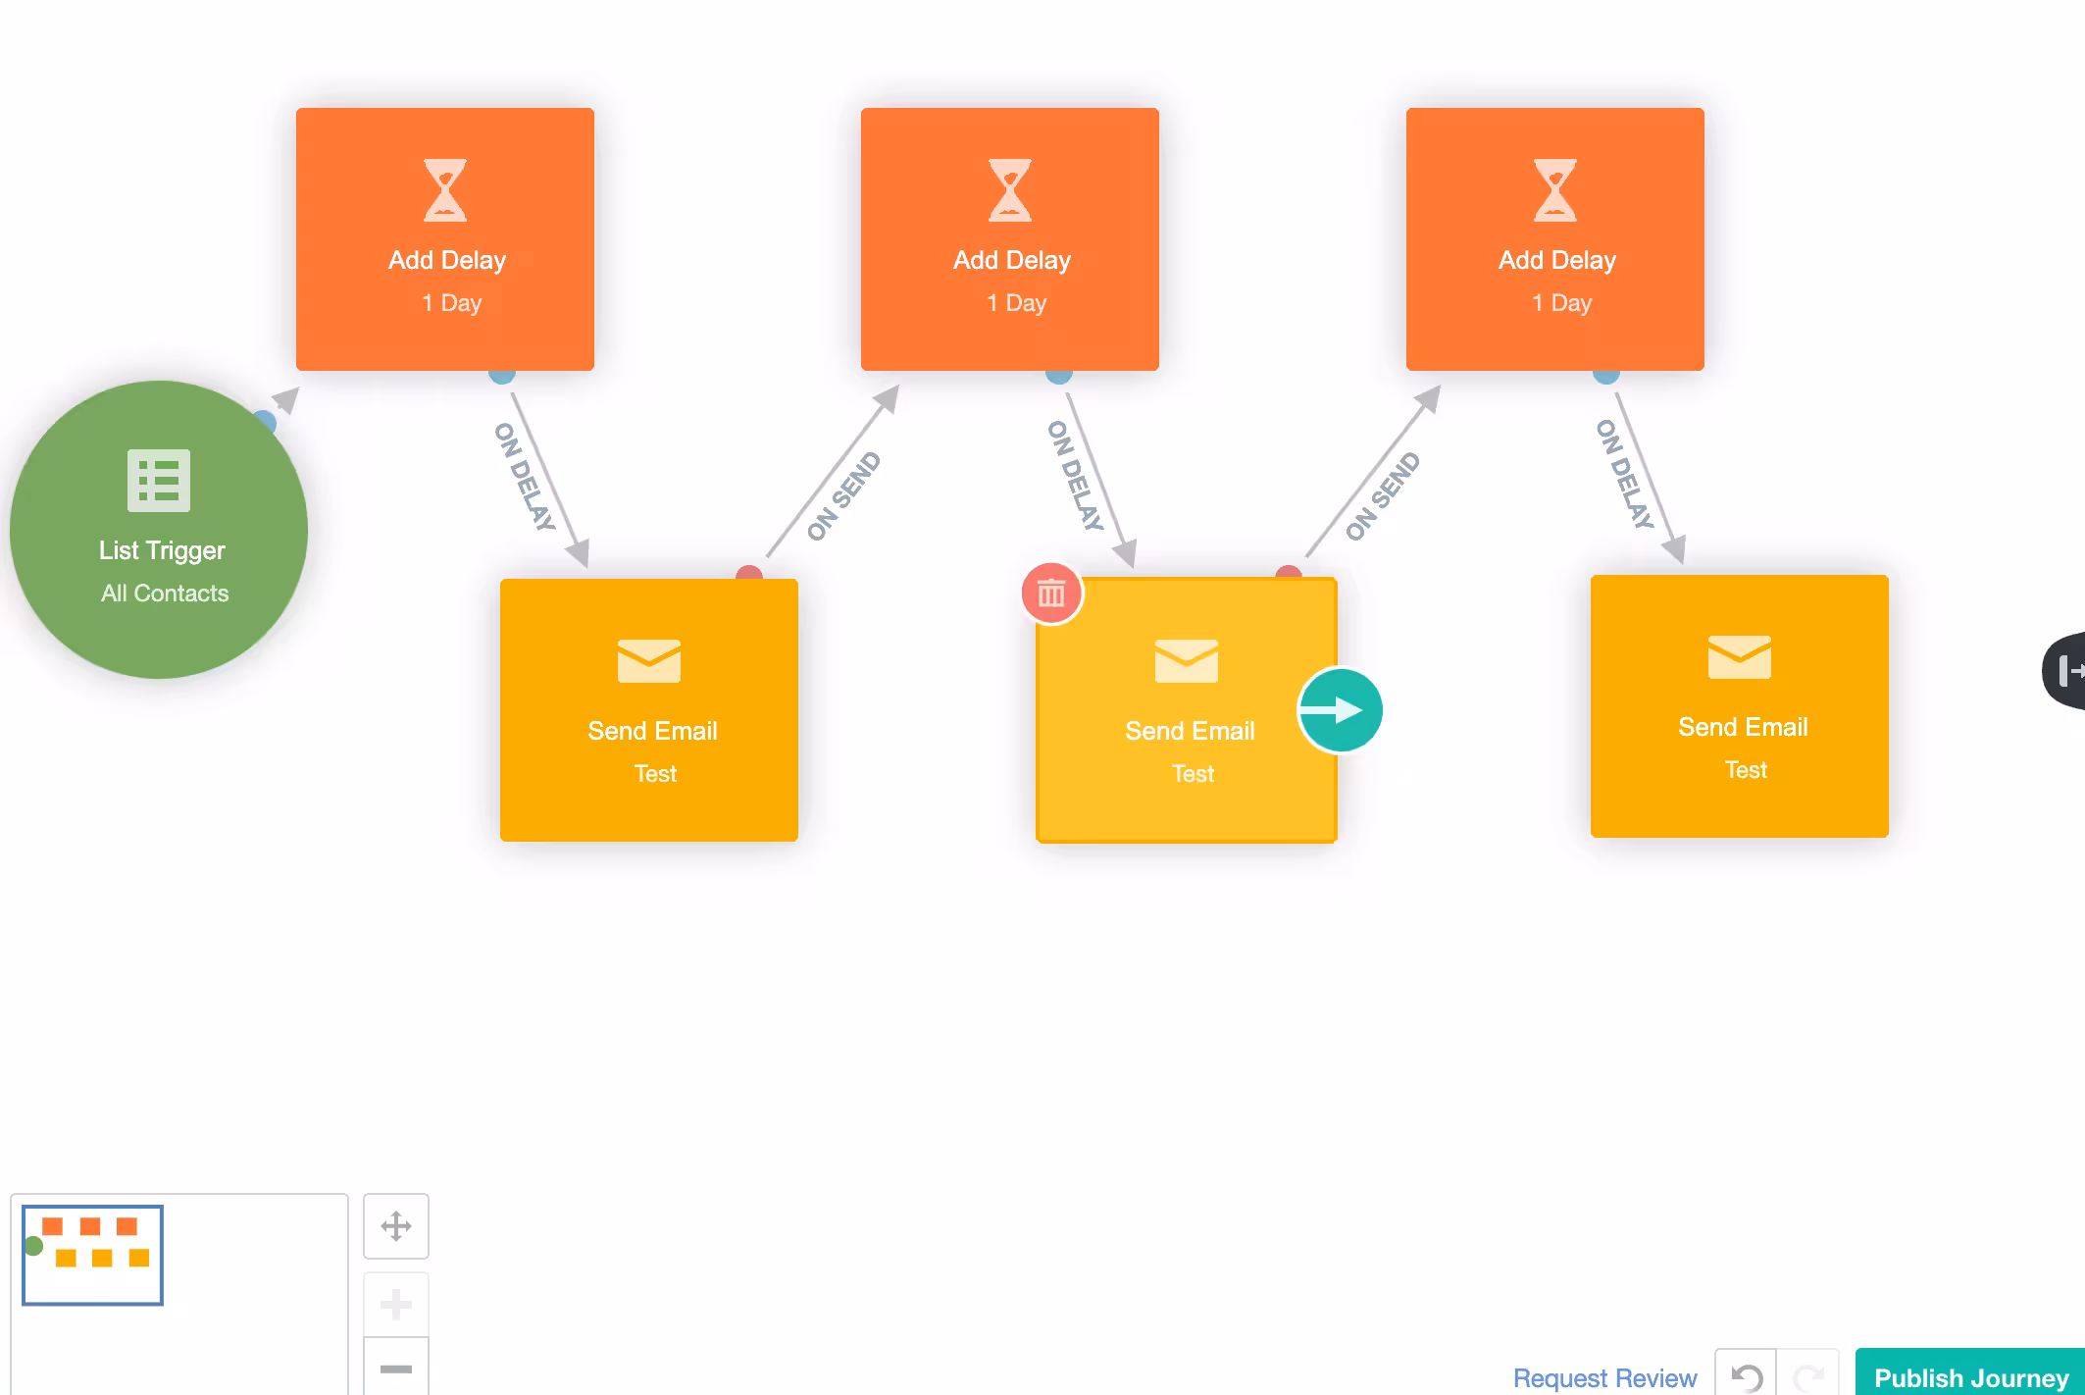Click the first ON SEND connection label
The image size is (2085, 1395).
point(843,496)
